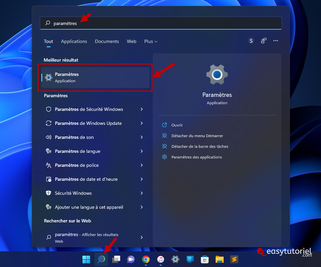The height and width of the screenshot is (267, 321).
Task: Click the Windows Update refresh icon
Action: (x=49, y=123)
